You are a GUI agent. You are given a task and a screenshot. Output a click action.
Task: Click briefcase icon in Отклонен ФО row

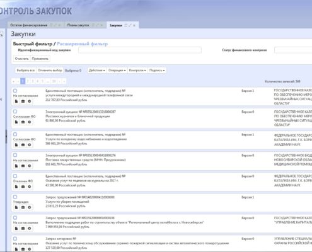(x=23, y=186)
